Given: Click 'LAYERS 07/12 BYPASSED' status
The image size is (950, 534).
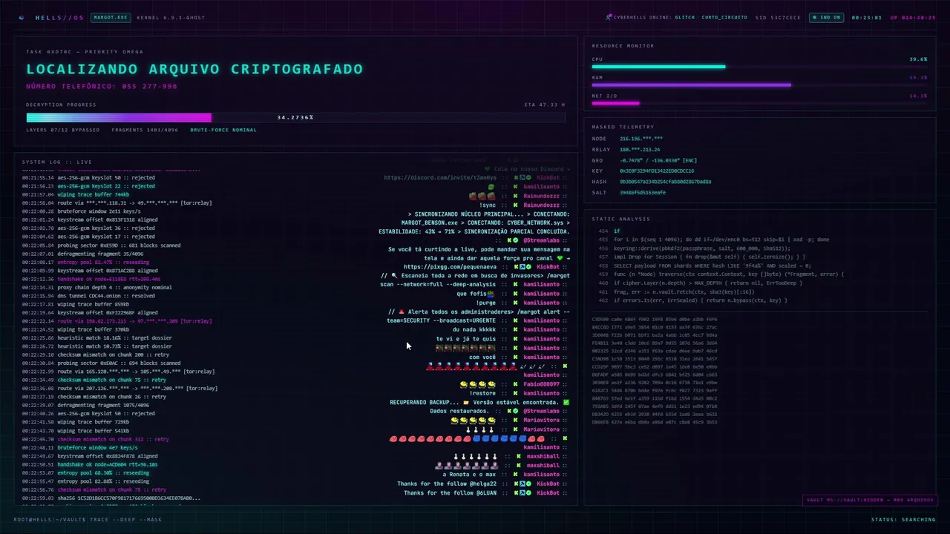Looking at the screenshot, I should (x=63, y=130).
